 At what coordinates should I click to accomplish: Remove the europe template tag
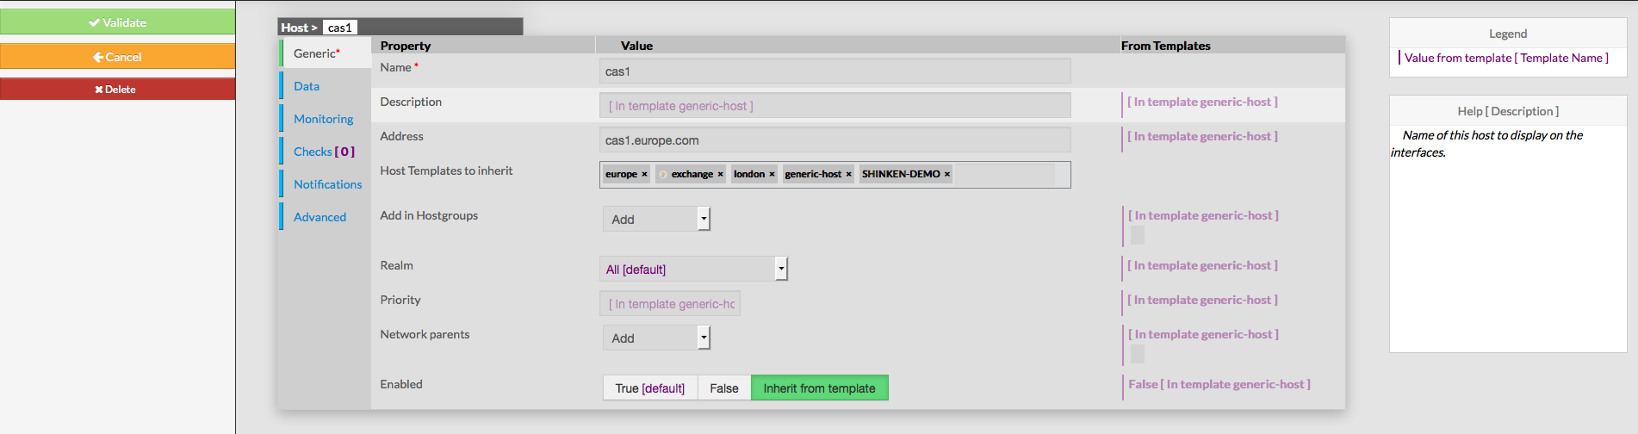tap(644, 175)
